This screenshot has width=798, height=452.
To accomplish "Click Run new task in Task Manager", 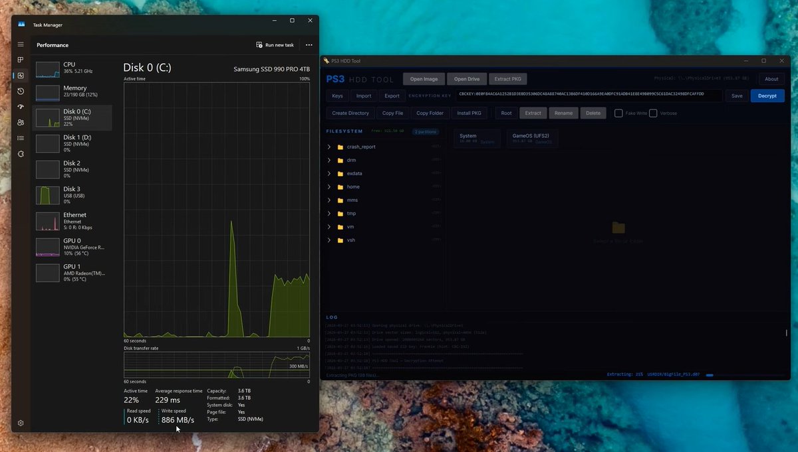I will (x=275, y=45).
